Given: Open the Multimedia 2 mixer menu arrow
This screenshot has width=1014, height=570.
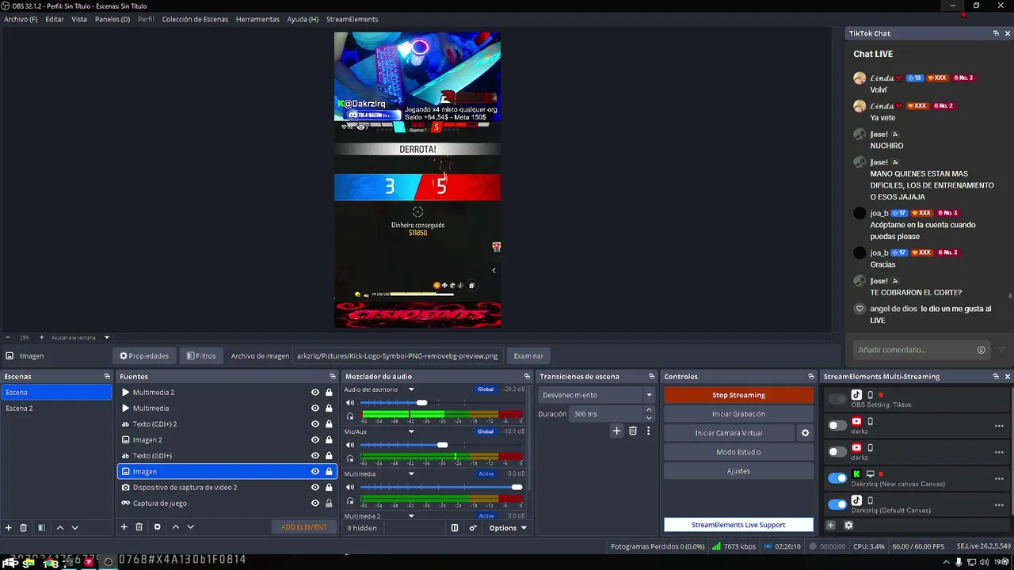Looking at the screenshot, I should pyautogui.click(x=411, y=516).
